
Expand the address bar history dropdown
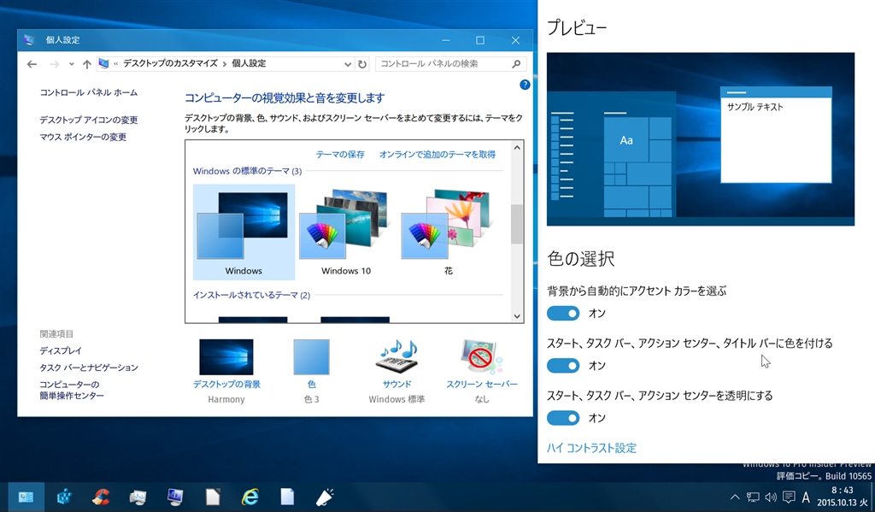[x=348, y=64]
